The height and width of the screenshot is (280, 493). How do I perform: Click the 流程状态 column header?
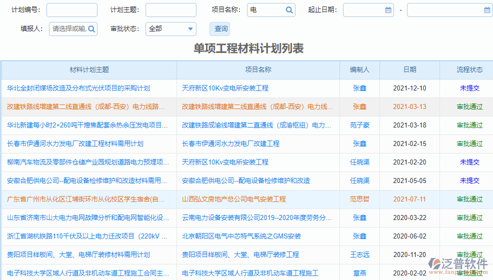469,70
